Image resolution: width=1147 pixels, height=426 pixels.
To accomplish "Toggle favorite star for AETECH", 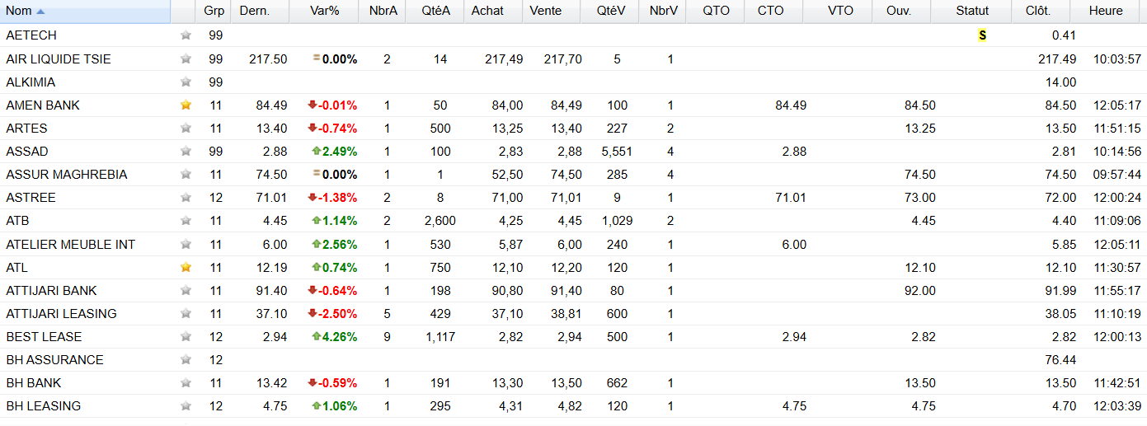I will point(186,35).
